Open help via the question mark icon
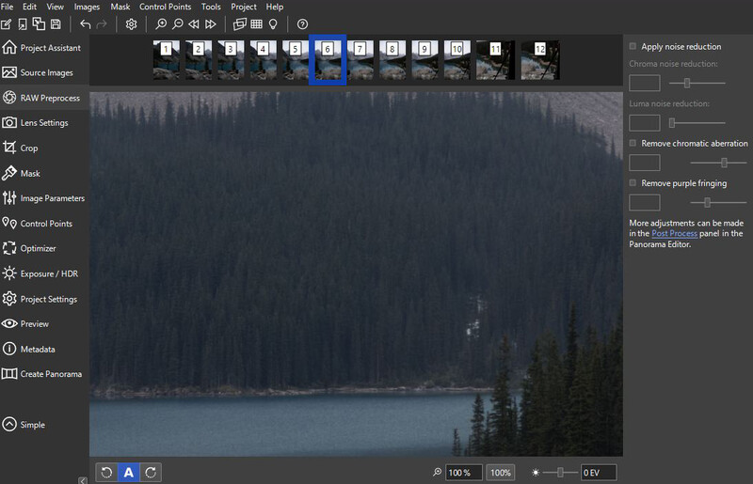 pyautogui.click(x=302, y=24)
